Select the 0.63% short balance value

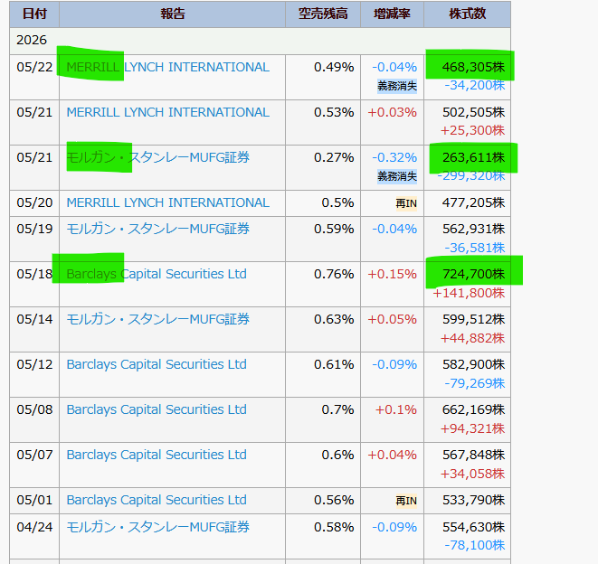click(x=334, y=319)
